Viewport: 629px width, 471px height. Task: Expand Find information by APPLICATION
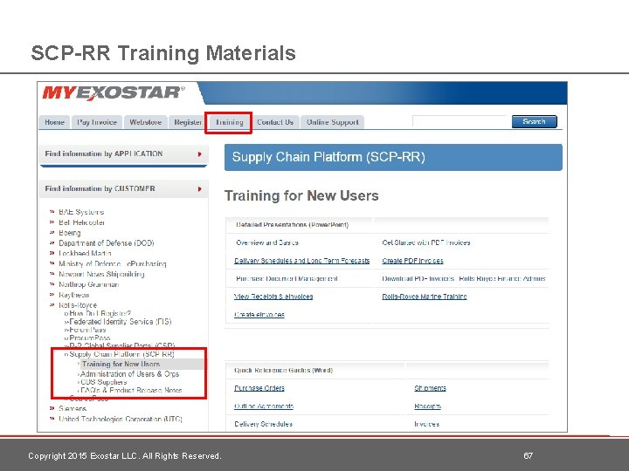coord(123,154)
